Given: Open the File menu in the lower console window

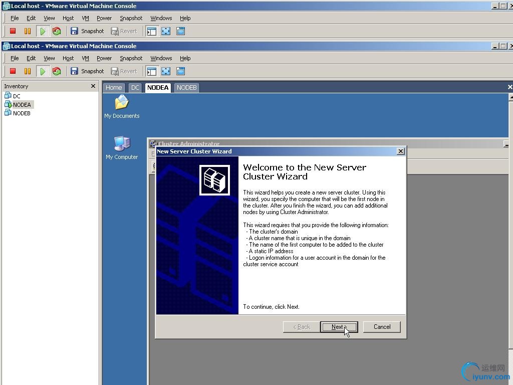Looking at the screenshot, I should (x=15, y=58).
